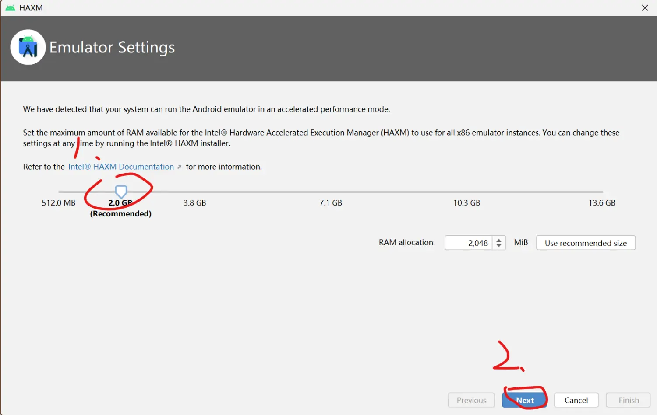Move slider to 512.0 MB minimum end

coord(59,192)
